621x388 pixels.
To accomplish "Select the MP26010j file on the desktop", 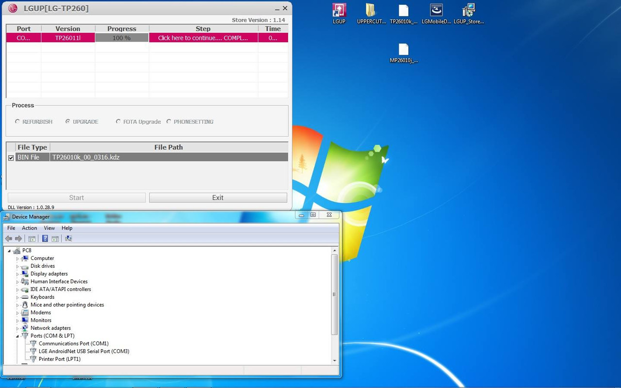I will [x=404, y=53].
